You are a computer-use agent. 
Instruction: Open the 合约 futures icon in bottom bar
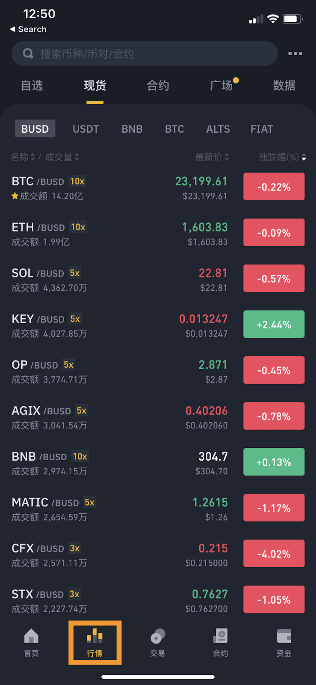click(220, 637)
